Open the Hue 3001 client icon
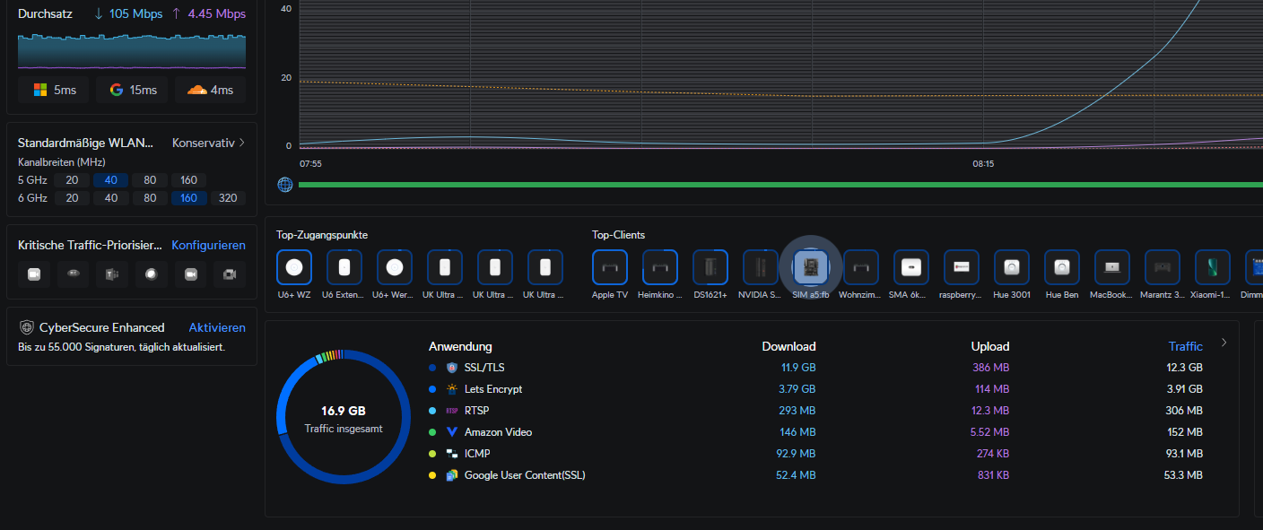 click(1011, 267)
